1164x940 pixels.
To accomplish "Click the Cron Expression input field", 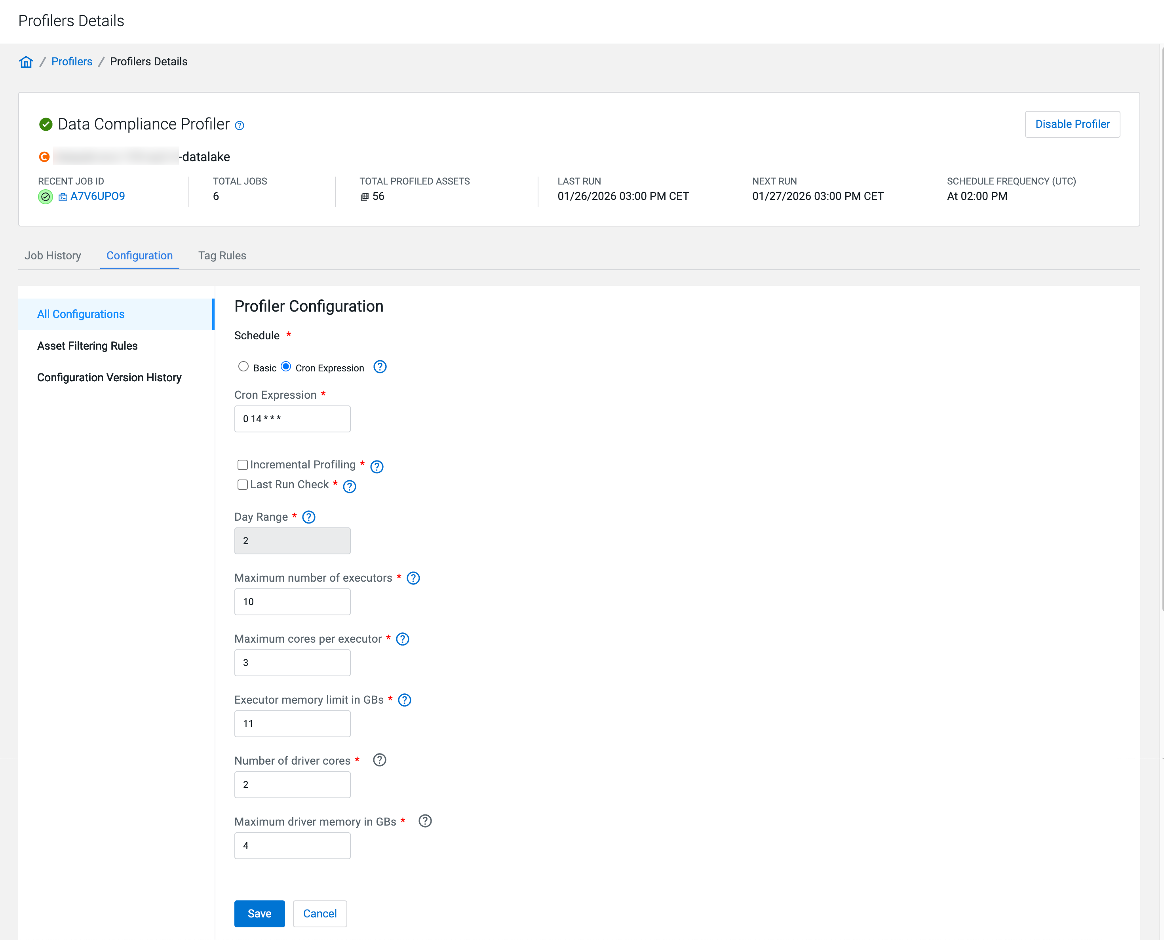I will click(x=292, y=419).
